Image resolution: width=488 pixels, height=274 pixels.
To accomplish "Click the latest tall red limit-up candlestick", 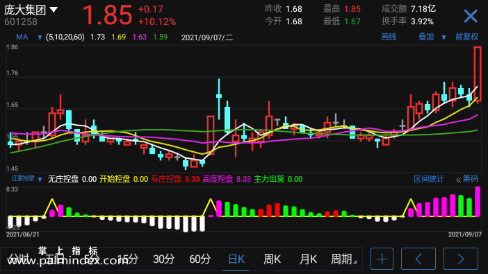I will point(478,74).
